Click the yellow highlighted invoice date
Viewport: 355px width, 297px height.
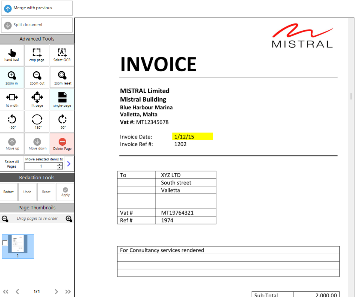pyautogui.click(x=192, y=137)
